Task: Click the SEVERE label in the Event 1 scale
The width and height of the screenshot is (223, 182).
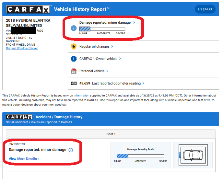Action: point(163,161)
